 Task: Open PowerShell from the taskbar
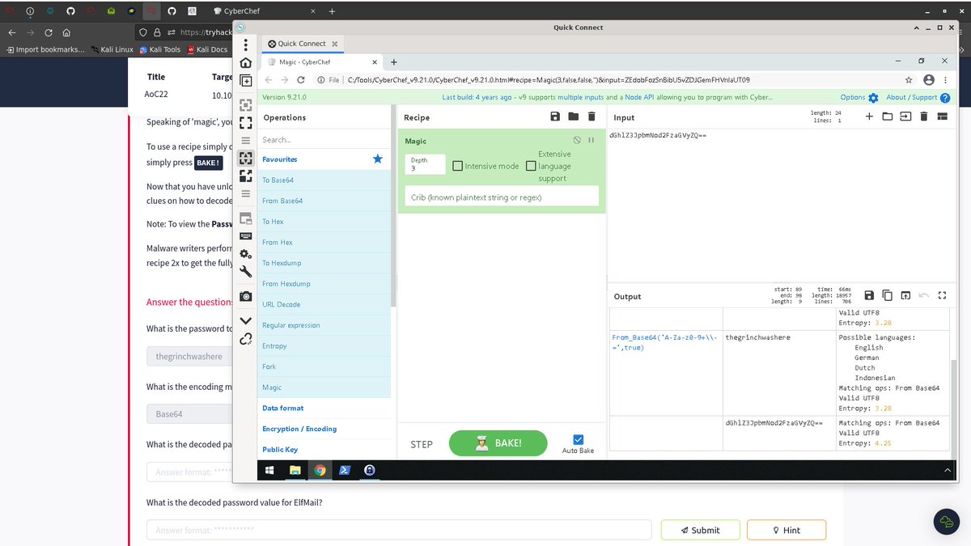coord(344,470)
